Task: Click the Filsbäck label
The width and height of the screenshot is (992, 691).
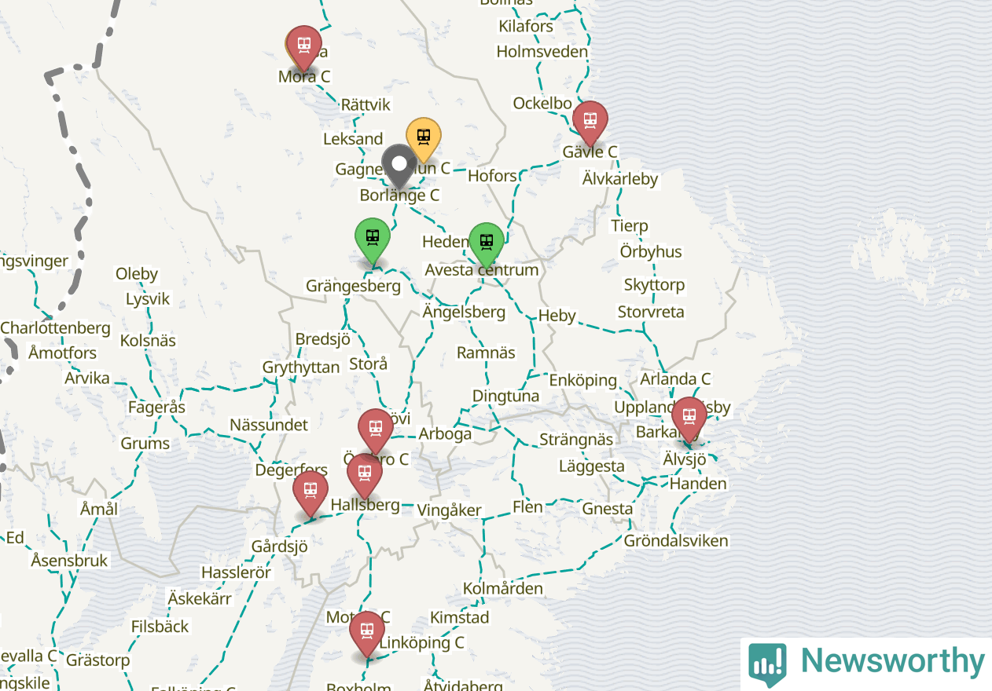Action: coord(160,627)
